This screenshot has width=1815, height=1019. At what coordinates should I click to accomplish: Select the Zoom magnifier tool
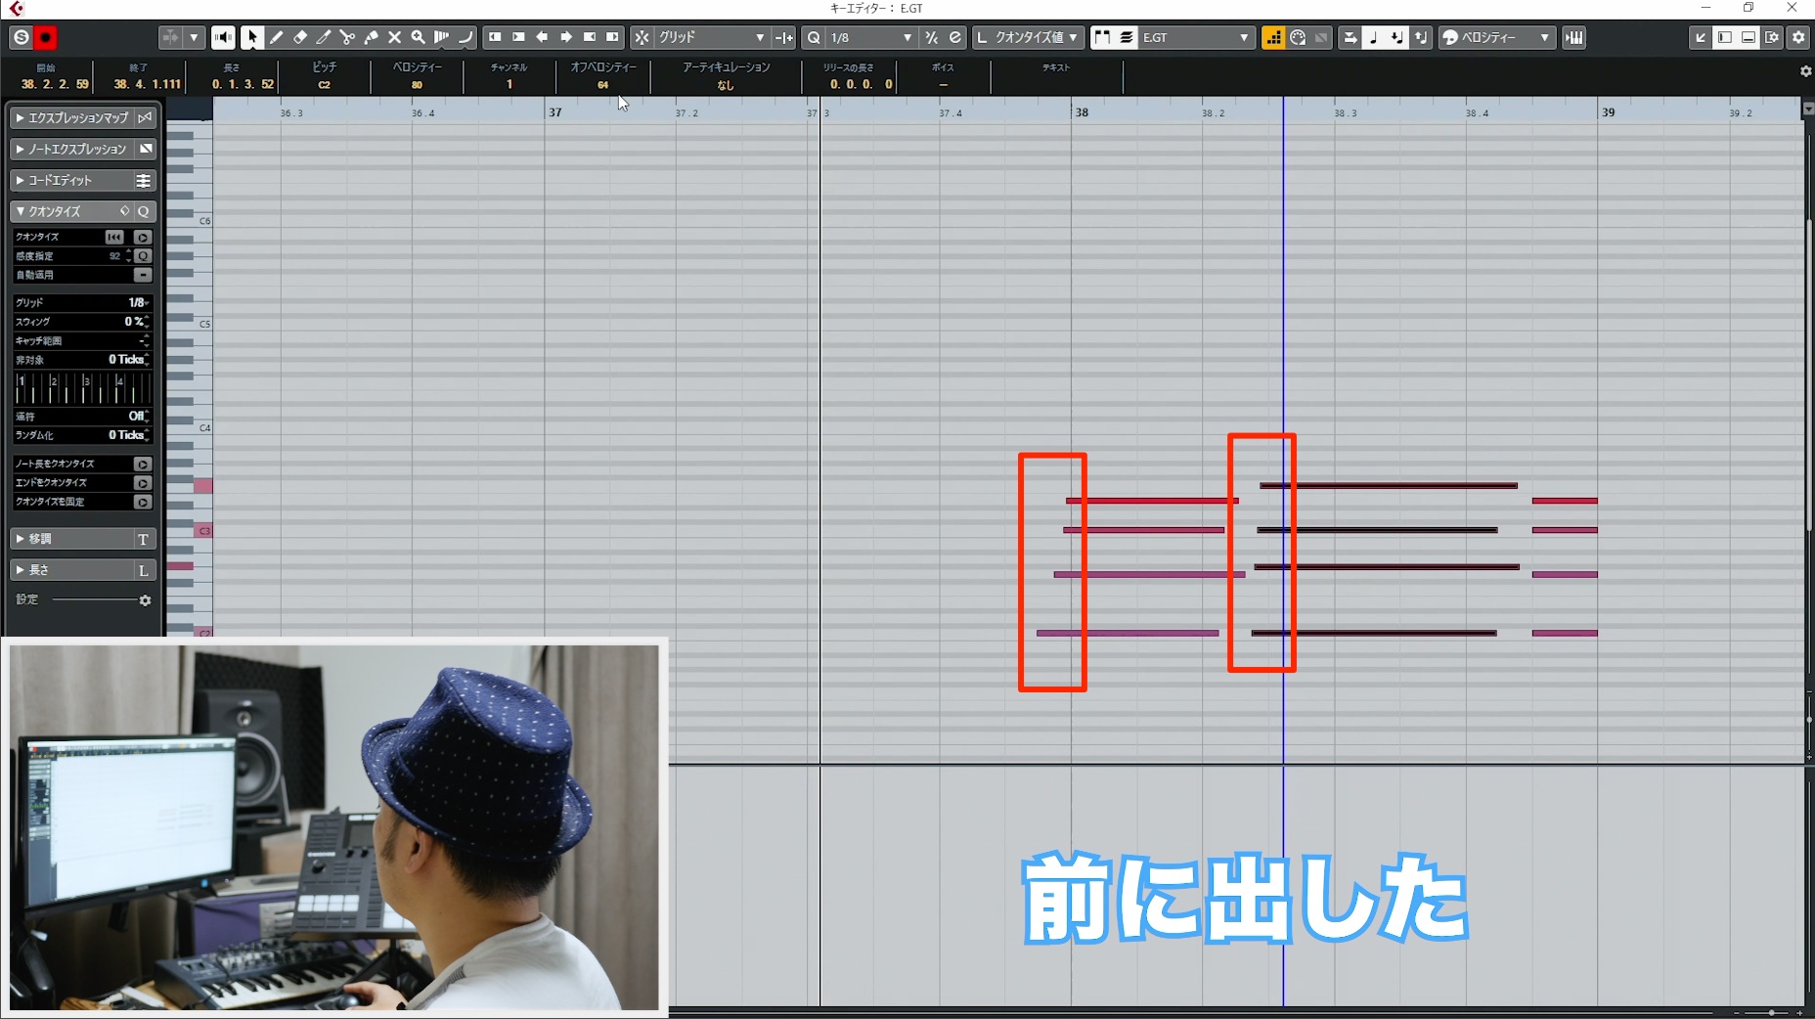point(418,37)
